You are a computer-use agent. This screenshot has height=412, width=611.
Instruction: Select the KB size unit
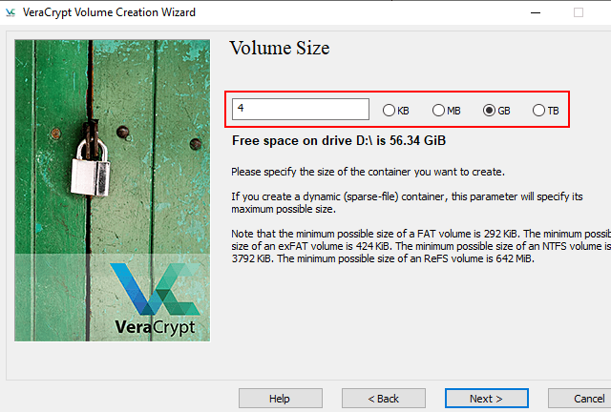click(x=396, y=111)
